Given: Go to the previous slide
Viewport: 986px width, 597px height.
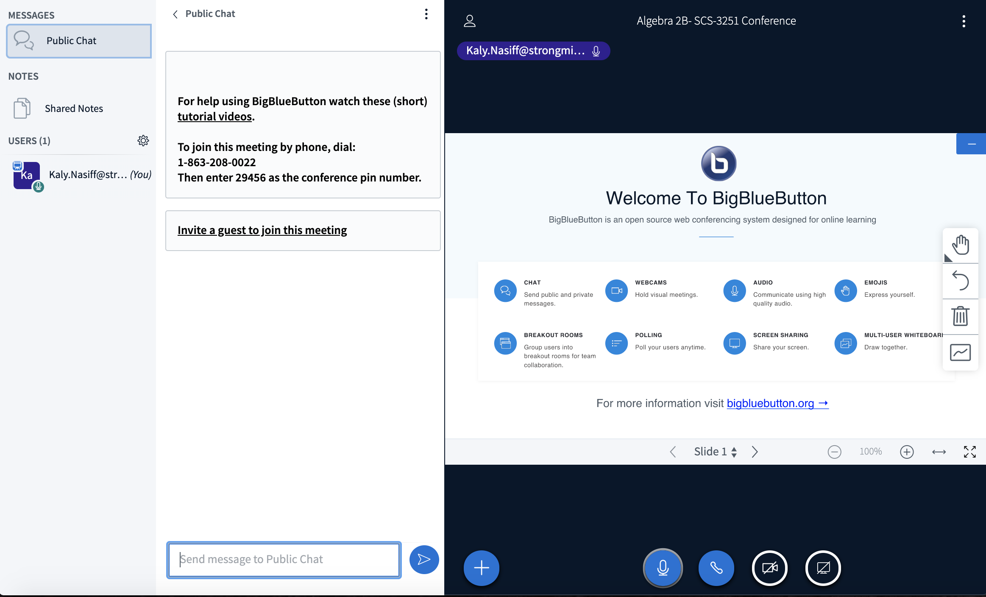Looking at the screenshot, I should tap(673, 452).
